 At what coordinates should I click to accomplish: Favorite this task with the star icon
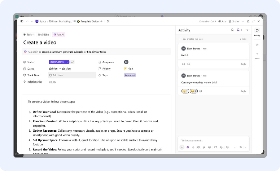248,21
